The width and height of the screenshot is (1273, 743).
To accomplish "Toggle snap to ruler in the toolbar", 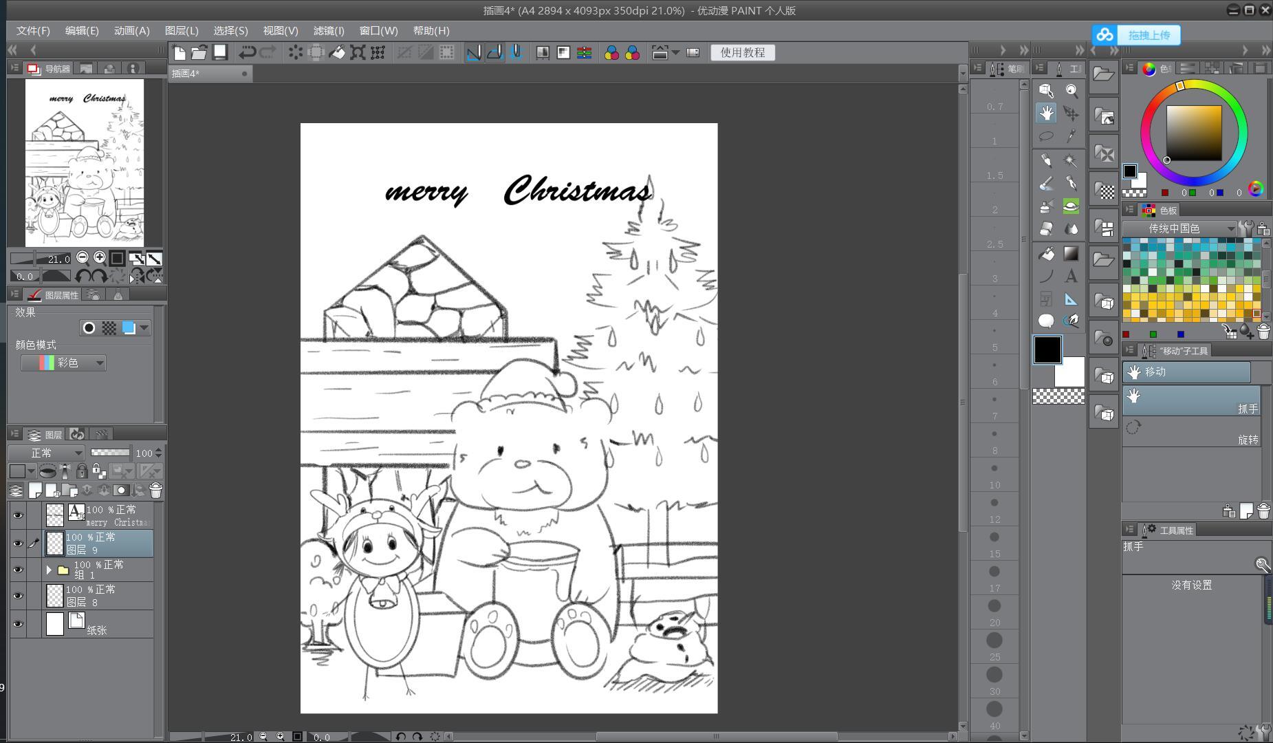I will [474, 52].
